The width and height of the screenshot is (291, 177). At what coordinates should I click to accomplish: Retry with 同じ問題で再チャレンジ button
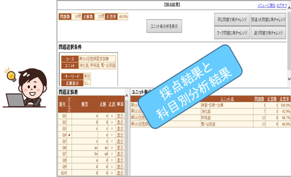(x=232, y=19)
